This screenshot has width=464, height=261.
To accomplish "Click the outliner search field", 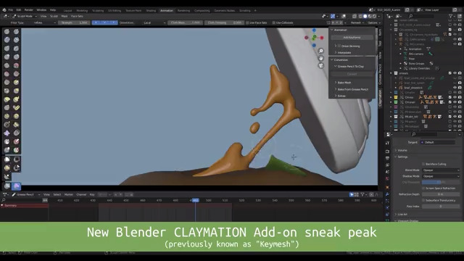I will coord(420,16).
